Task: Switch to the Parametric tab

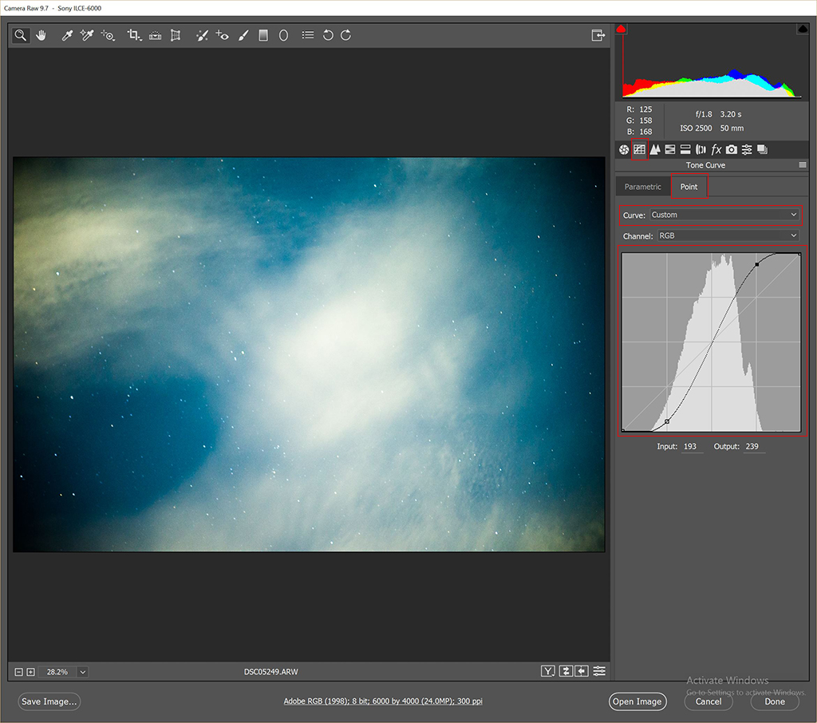Action: pos(642,187)
